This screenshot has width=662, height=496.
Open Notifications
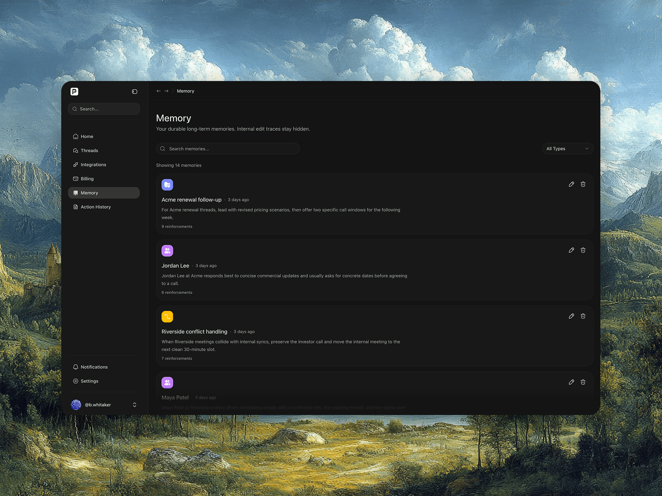click(104, 367)
